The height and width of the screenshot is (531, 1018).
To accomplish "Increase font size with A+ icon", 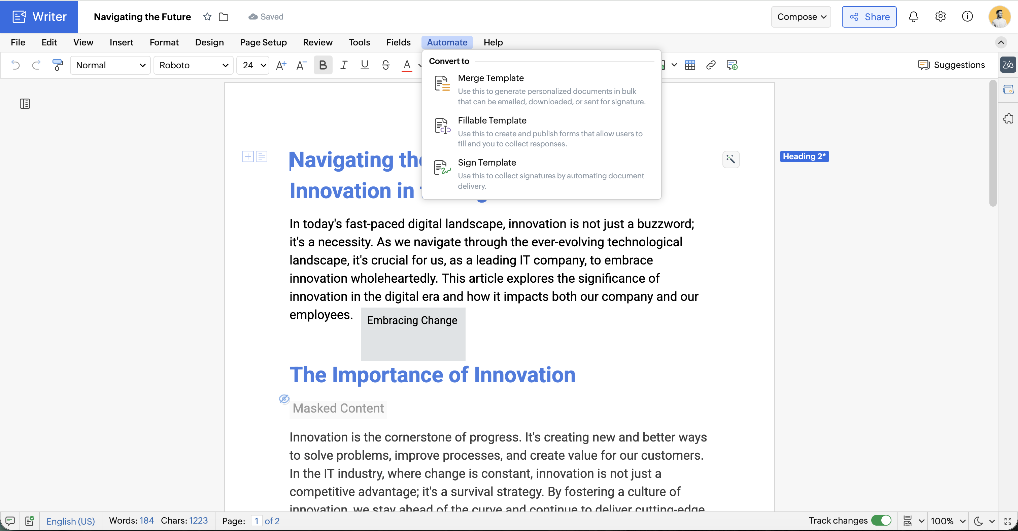I will click(280, 65).
